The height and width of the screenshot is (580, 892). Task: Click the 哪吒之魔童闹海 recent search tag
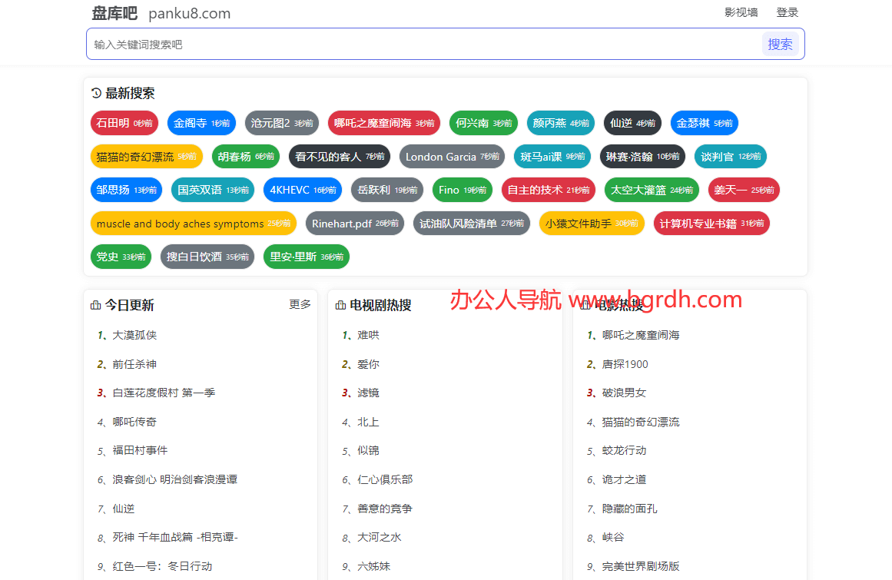pos(383,123)
